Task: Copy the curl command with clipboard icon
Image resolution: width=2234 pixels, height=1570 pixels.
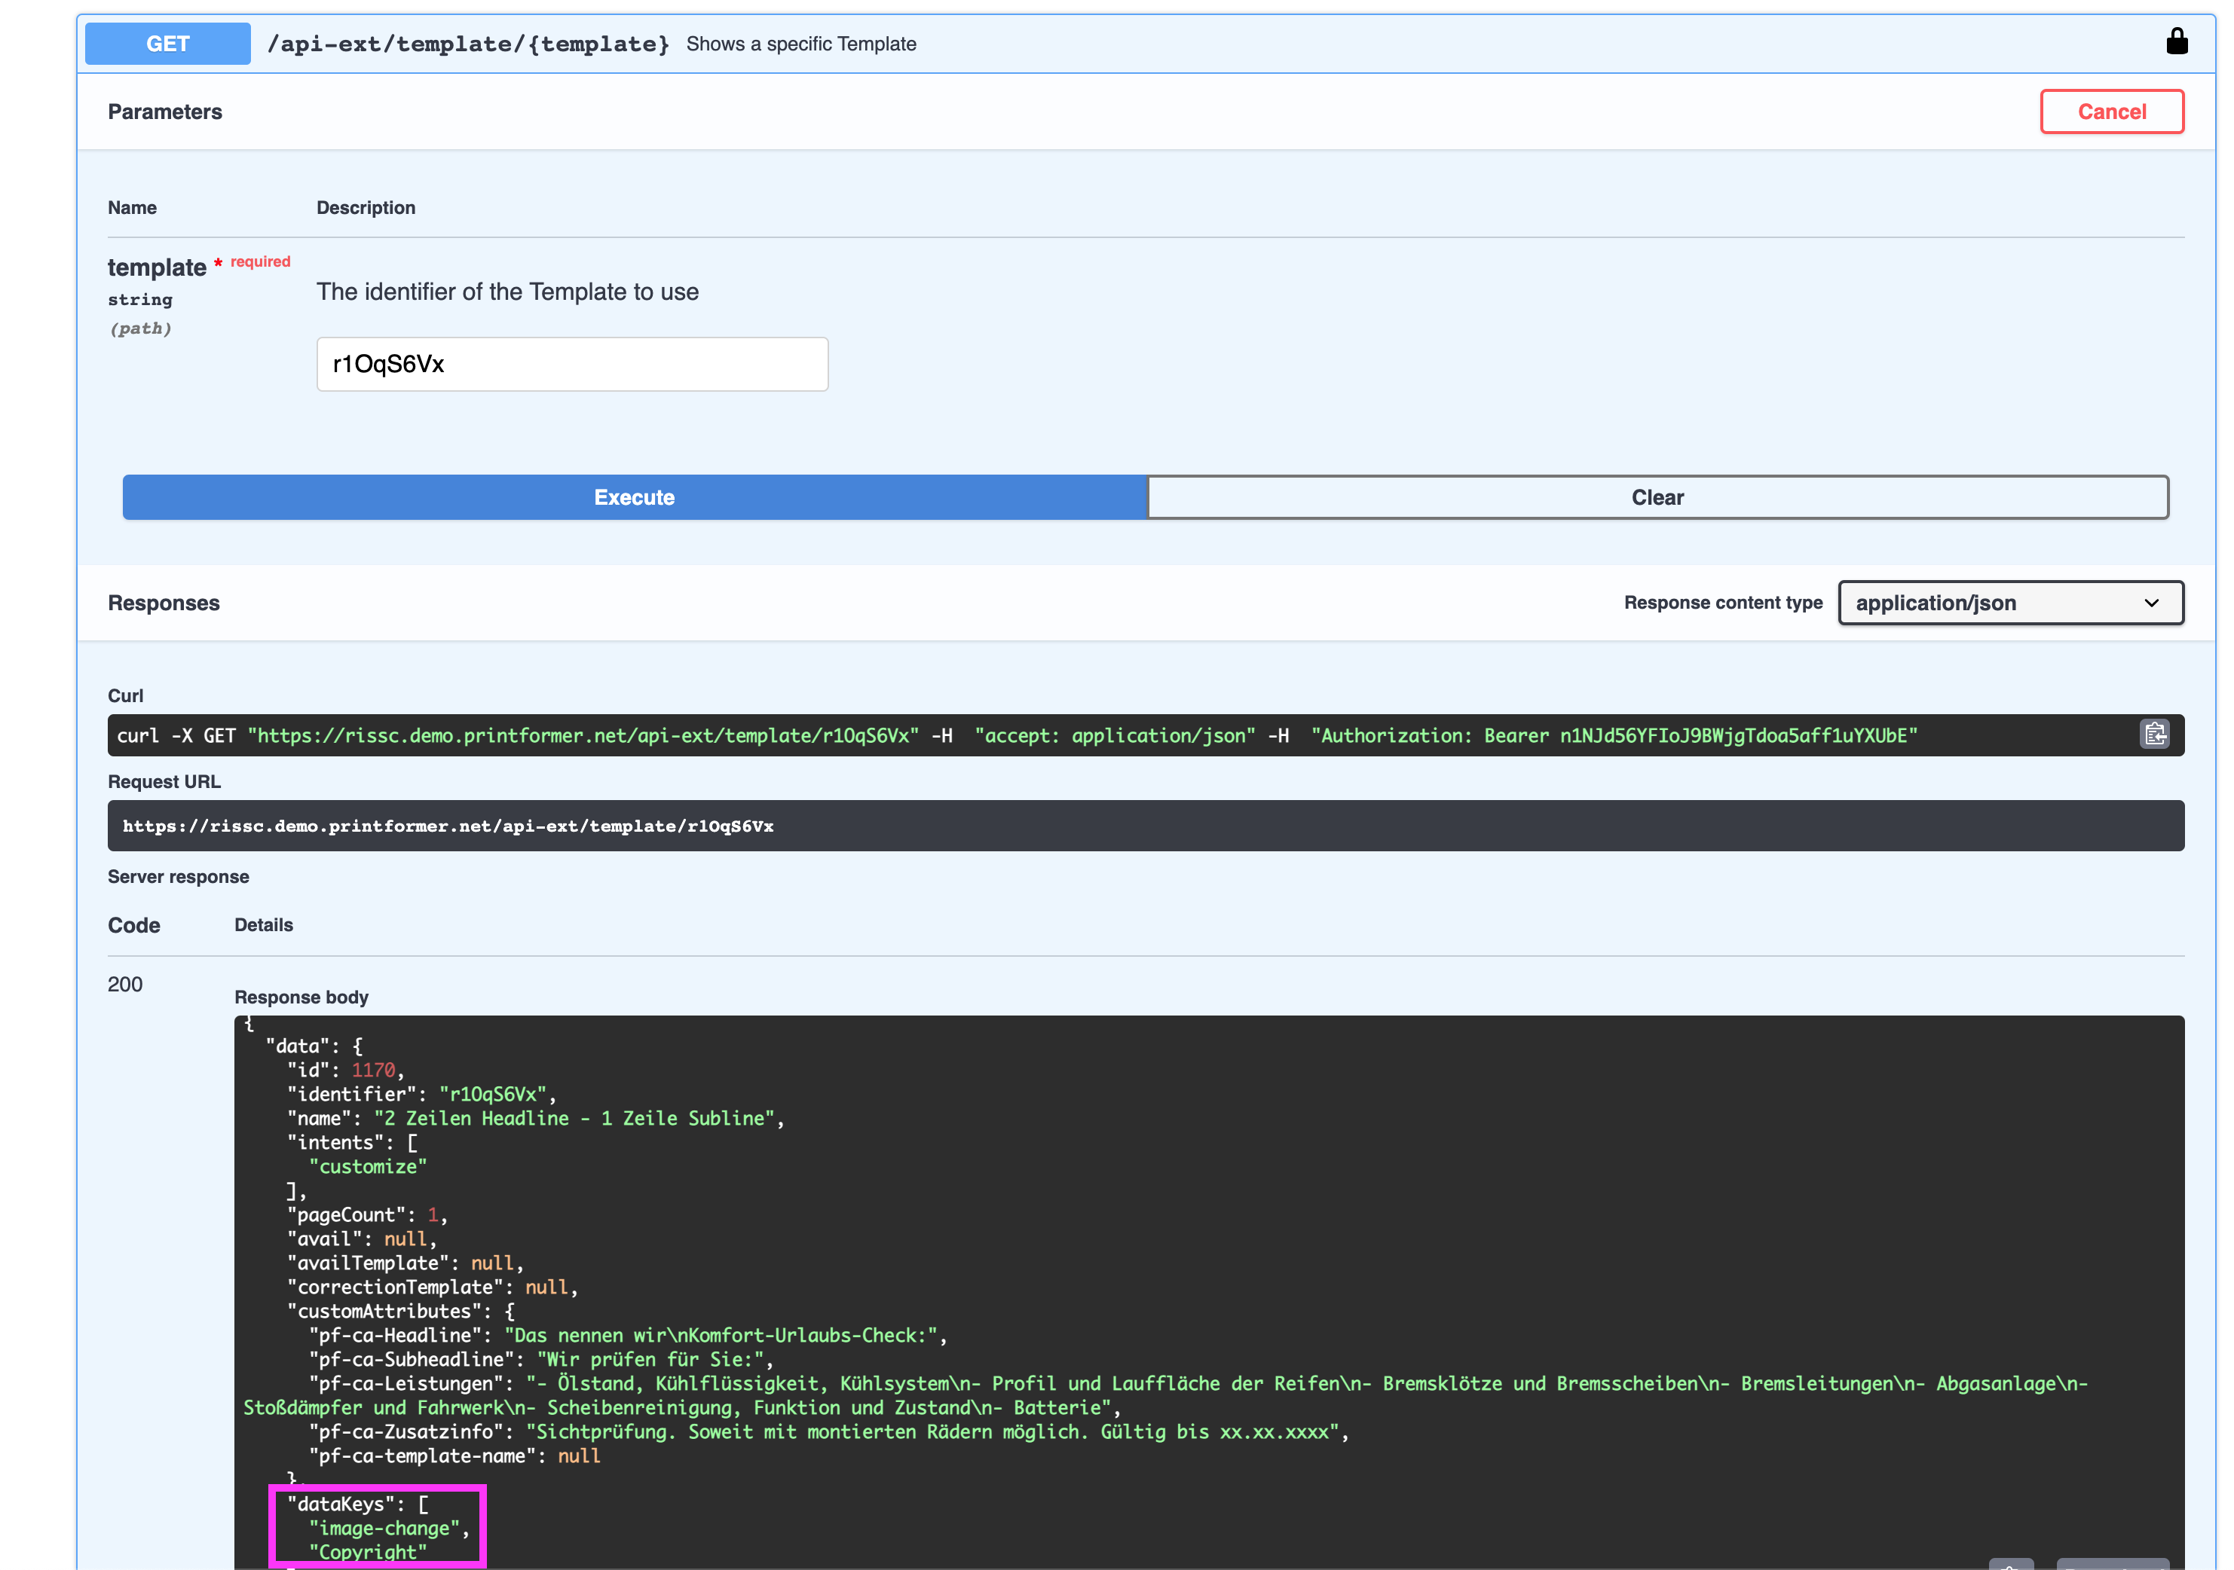Action: tap(2154, 735)
